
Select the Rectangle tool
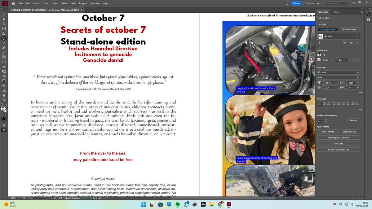[4, 62]
